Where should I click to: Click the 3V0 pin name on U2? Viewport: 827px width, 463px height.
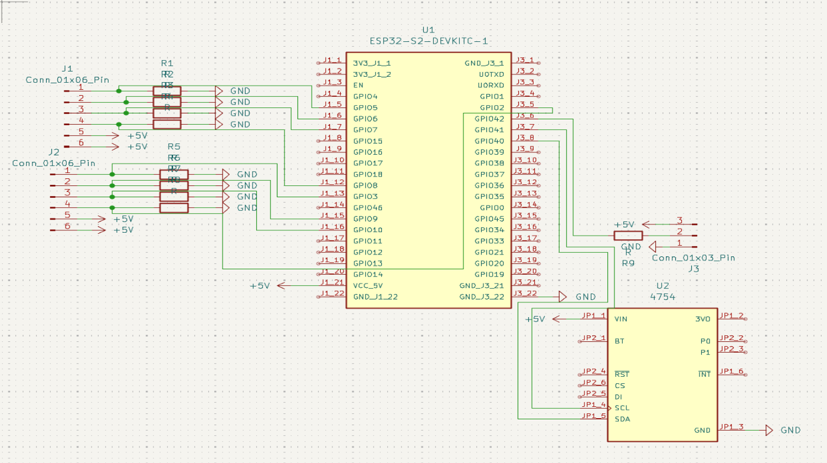tap(703, 319)
